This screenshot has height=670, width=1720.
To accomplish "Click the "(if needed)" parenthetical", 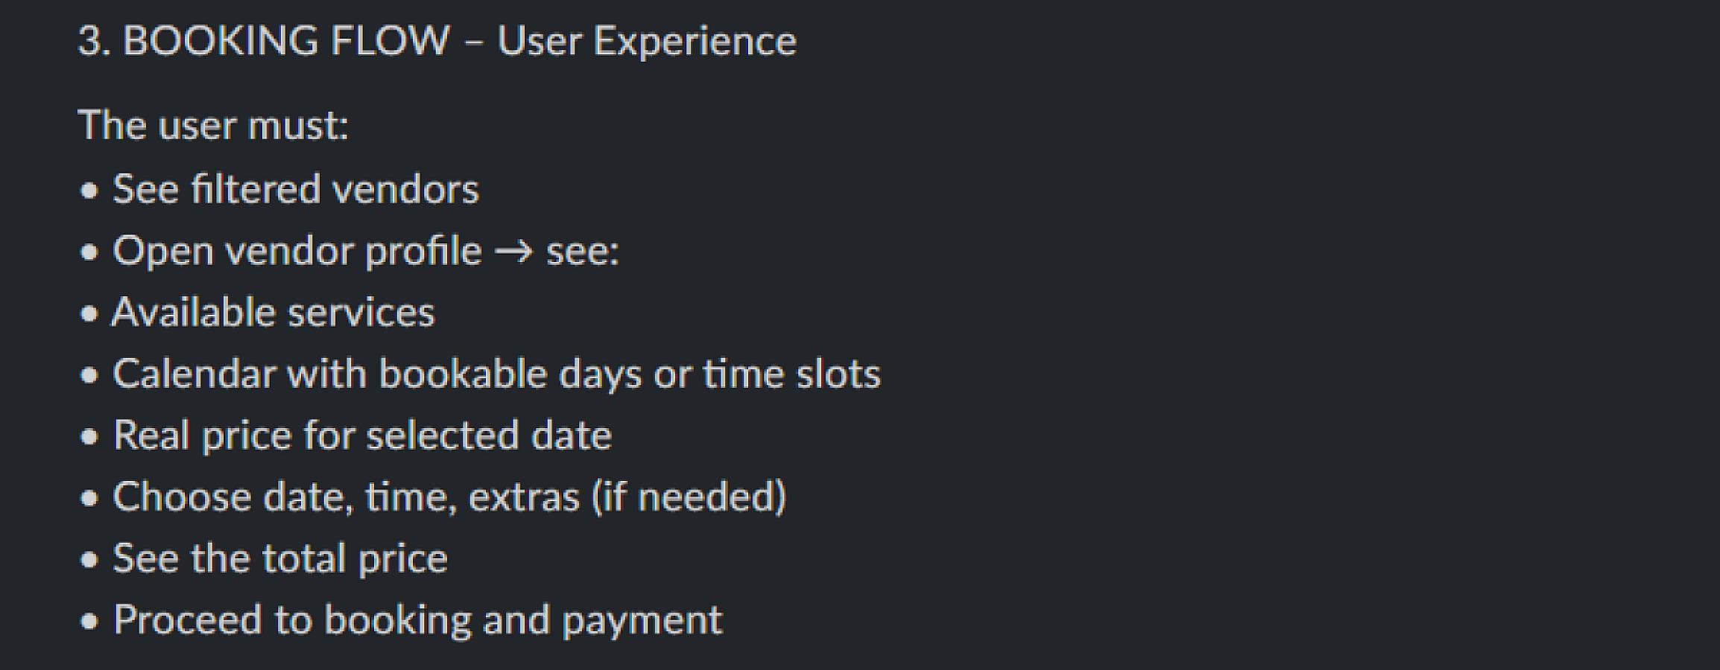I will [689, 497].
